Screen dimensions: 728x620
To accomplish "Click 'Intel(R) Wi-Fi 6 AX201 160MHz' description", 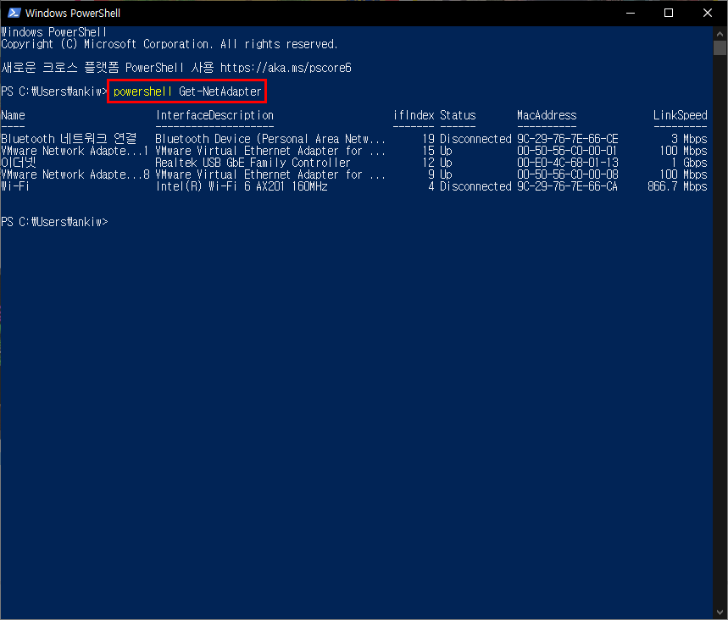I will pos(242,186).
